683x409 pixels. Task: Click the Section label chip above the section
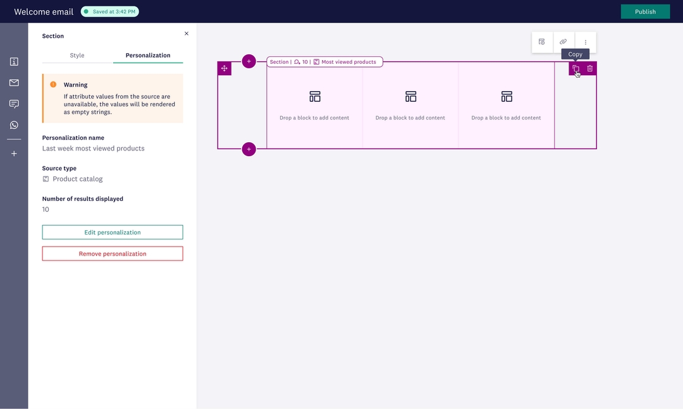click(278, 61)
